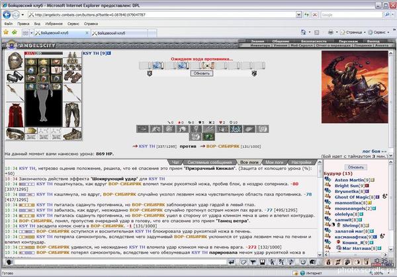Open the Настройки tab
Image resolution: width=397 pixels, height=277 pixels.
pyautogui.click(x=302, y=163)
